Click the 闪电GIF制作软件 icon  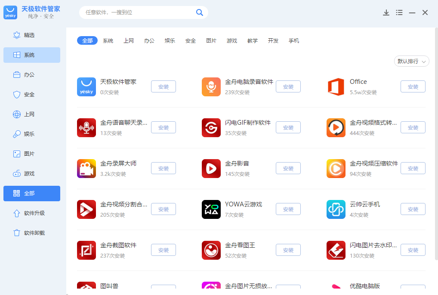pos(211,128)
